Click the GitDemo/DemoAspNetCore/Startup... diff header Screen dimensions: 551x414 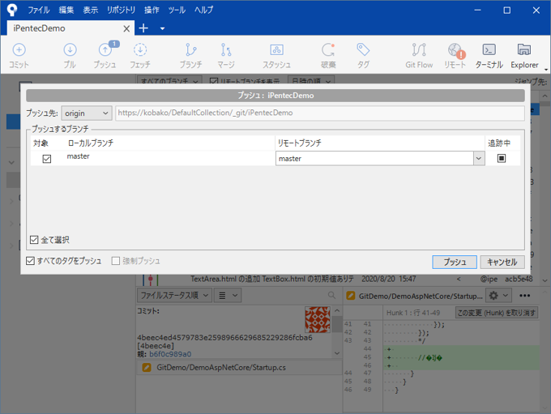(421, 296)
